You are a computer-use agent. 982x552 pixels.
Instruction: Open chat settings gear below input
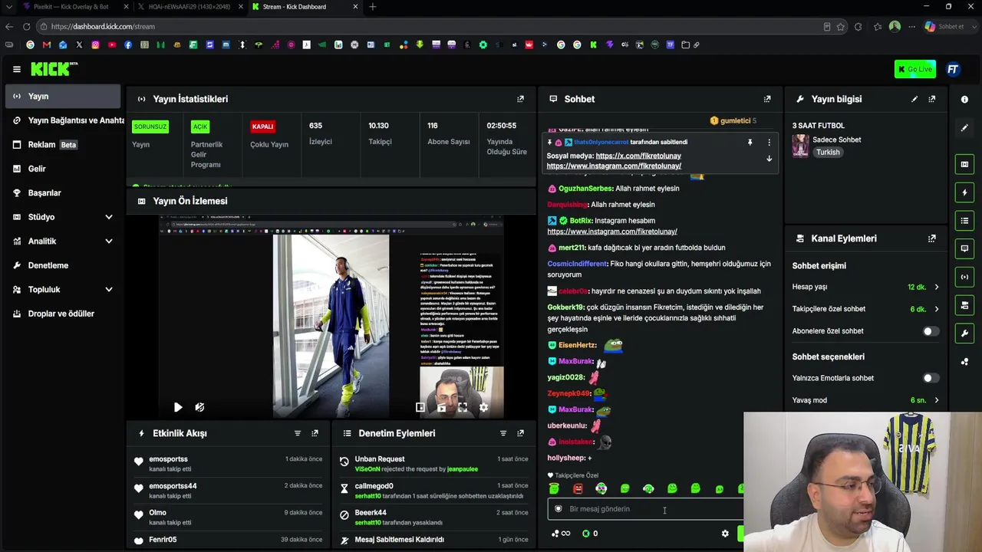tap(725, 534)
